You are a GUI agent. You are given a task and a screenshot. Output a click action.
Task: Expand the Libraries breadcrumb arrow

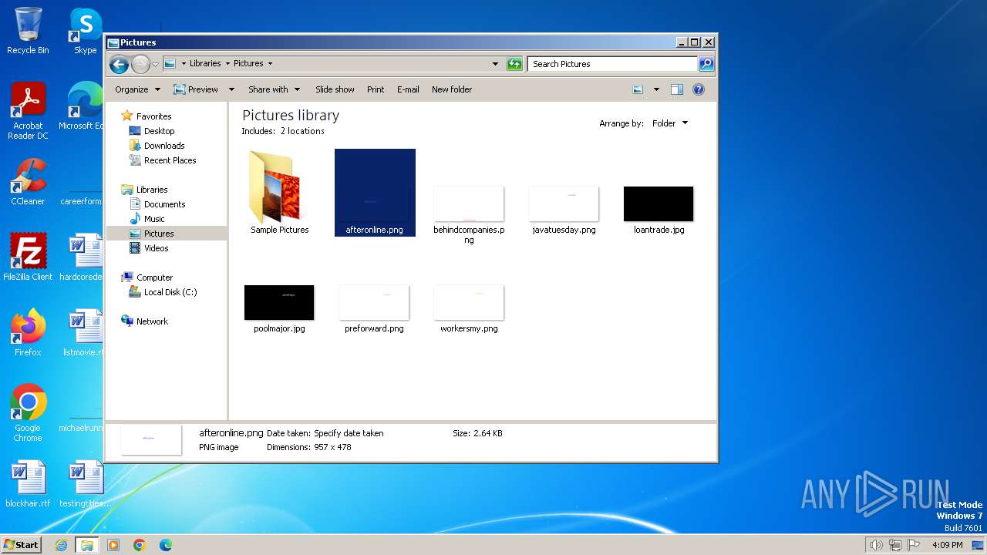[227, 64]
